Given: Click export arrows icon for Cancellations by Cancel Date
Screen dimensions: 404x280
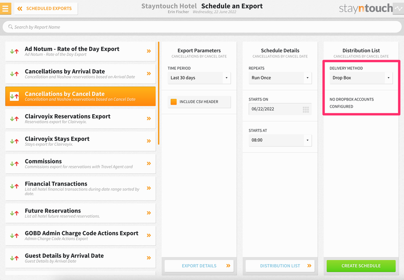Looking at the screenshot, I should point(14,97).
